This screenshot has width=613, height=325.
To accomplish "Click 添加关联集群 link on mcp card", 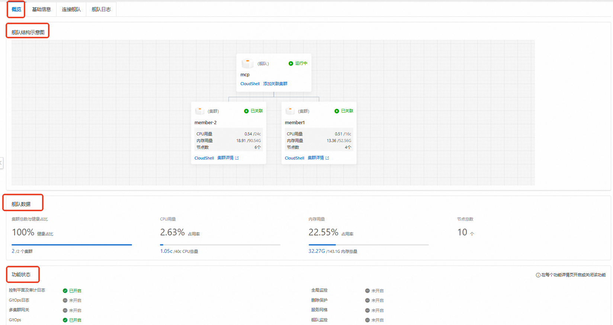I will [275, 84].
